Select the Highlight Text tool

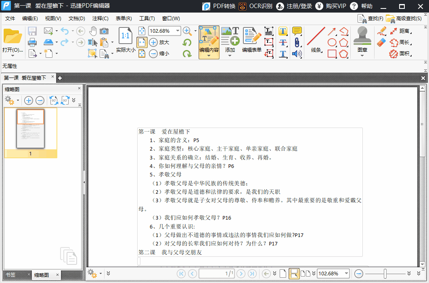[283, 31]
